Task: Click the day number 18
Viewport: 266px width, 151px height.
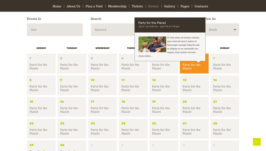Action: click(123, 102)
